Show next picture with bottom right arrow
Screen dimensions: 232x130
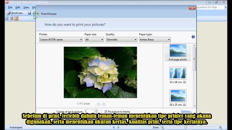coord(118,127)
